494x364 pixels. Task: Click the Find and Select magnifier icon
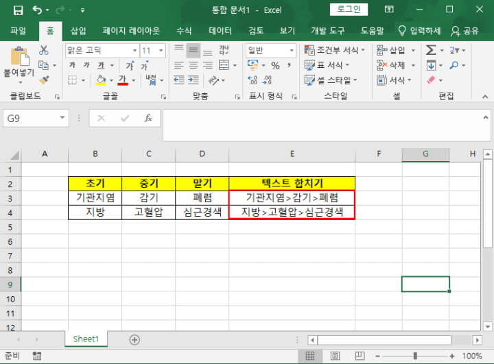pos(454,65)
